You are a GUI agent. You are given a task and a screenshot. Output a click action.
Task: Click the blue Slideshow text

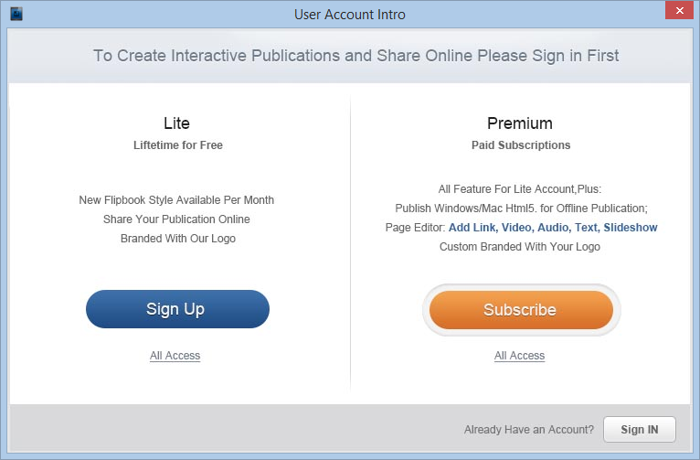click(x=631, y=228)
